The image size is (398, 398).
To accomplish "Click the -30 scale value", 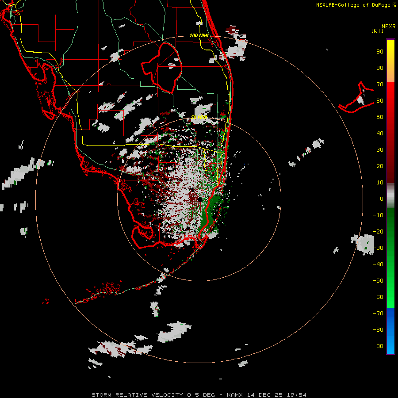I will click(378, 248).
